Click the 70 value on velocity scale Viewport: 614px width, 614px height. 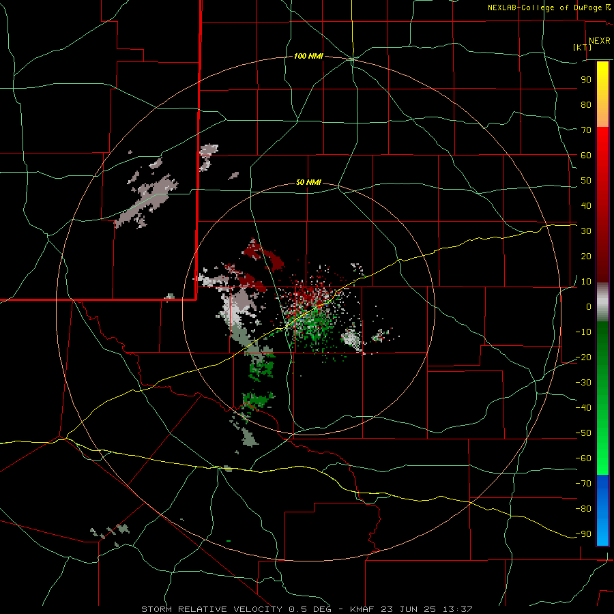coord(586,130)
